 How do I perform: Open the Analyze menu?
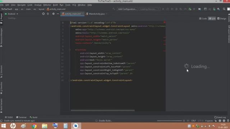click(x=38, y=5)
